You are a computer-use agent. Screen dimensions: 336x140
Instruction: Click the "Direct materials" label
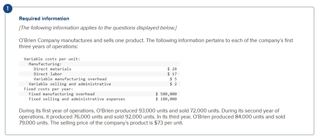(x=52, y=69)
